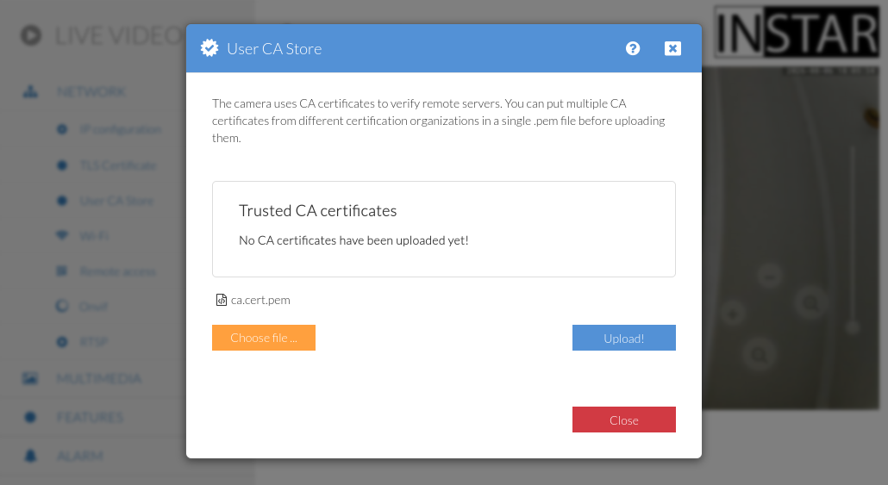Click the Alarm bell icon
The image size is (888, 485).
[x=30, y=456]
